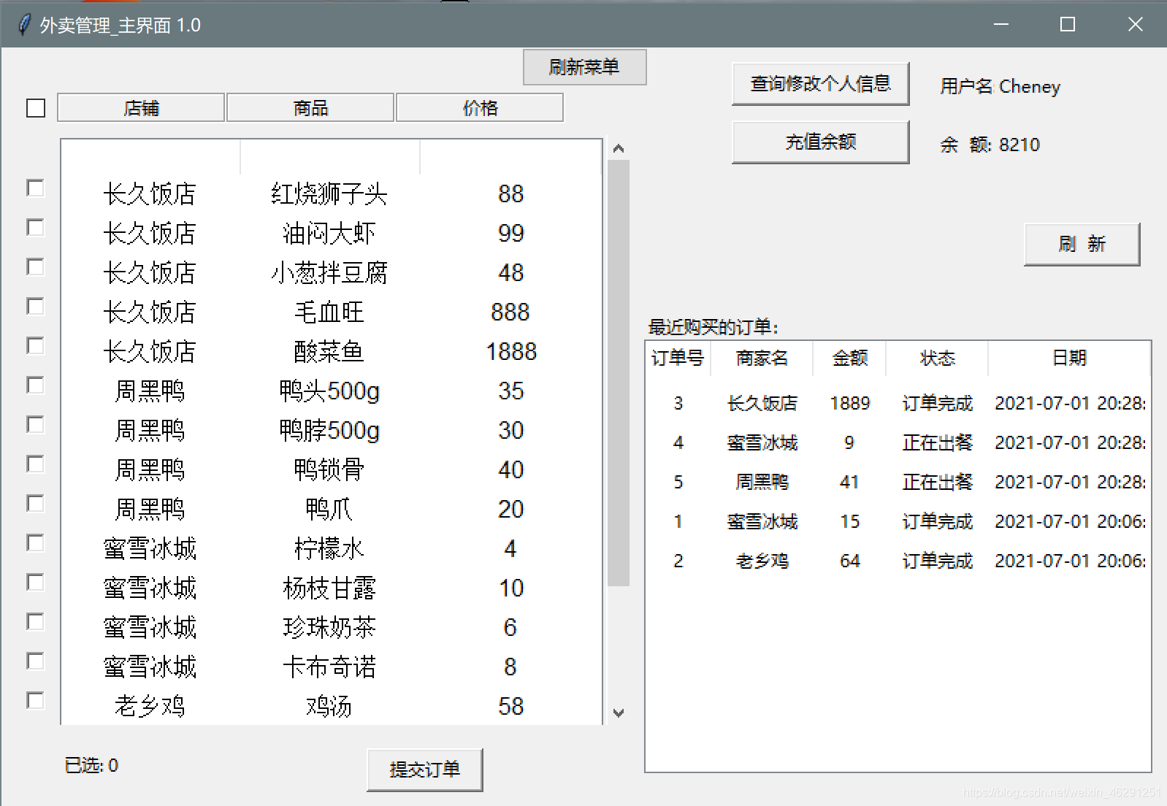Check the box for 红烧狮子头

coord(35,188)
